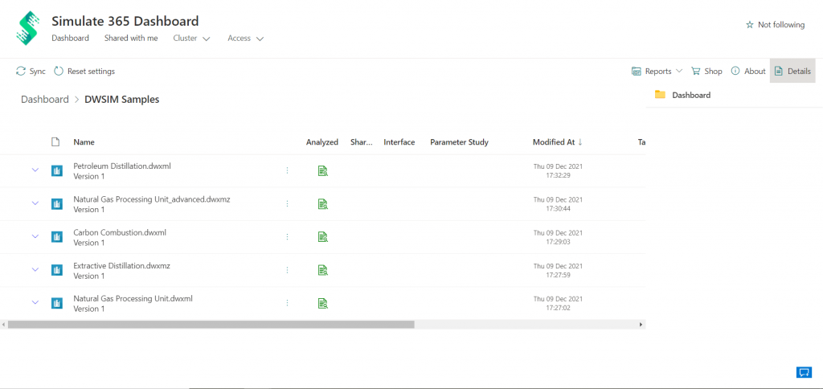Click the horizontal scrollbar thumb

(211, 325)
